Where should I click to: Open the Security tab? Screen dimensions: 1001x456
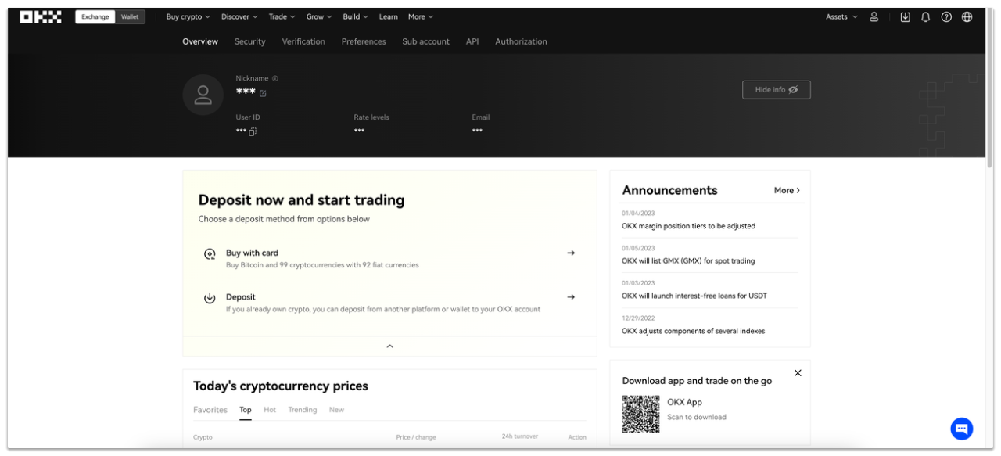[x=249, y=41]
